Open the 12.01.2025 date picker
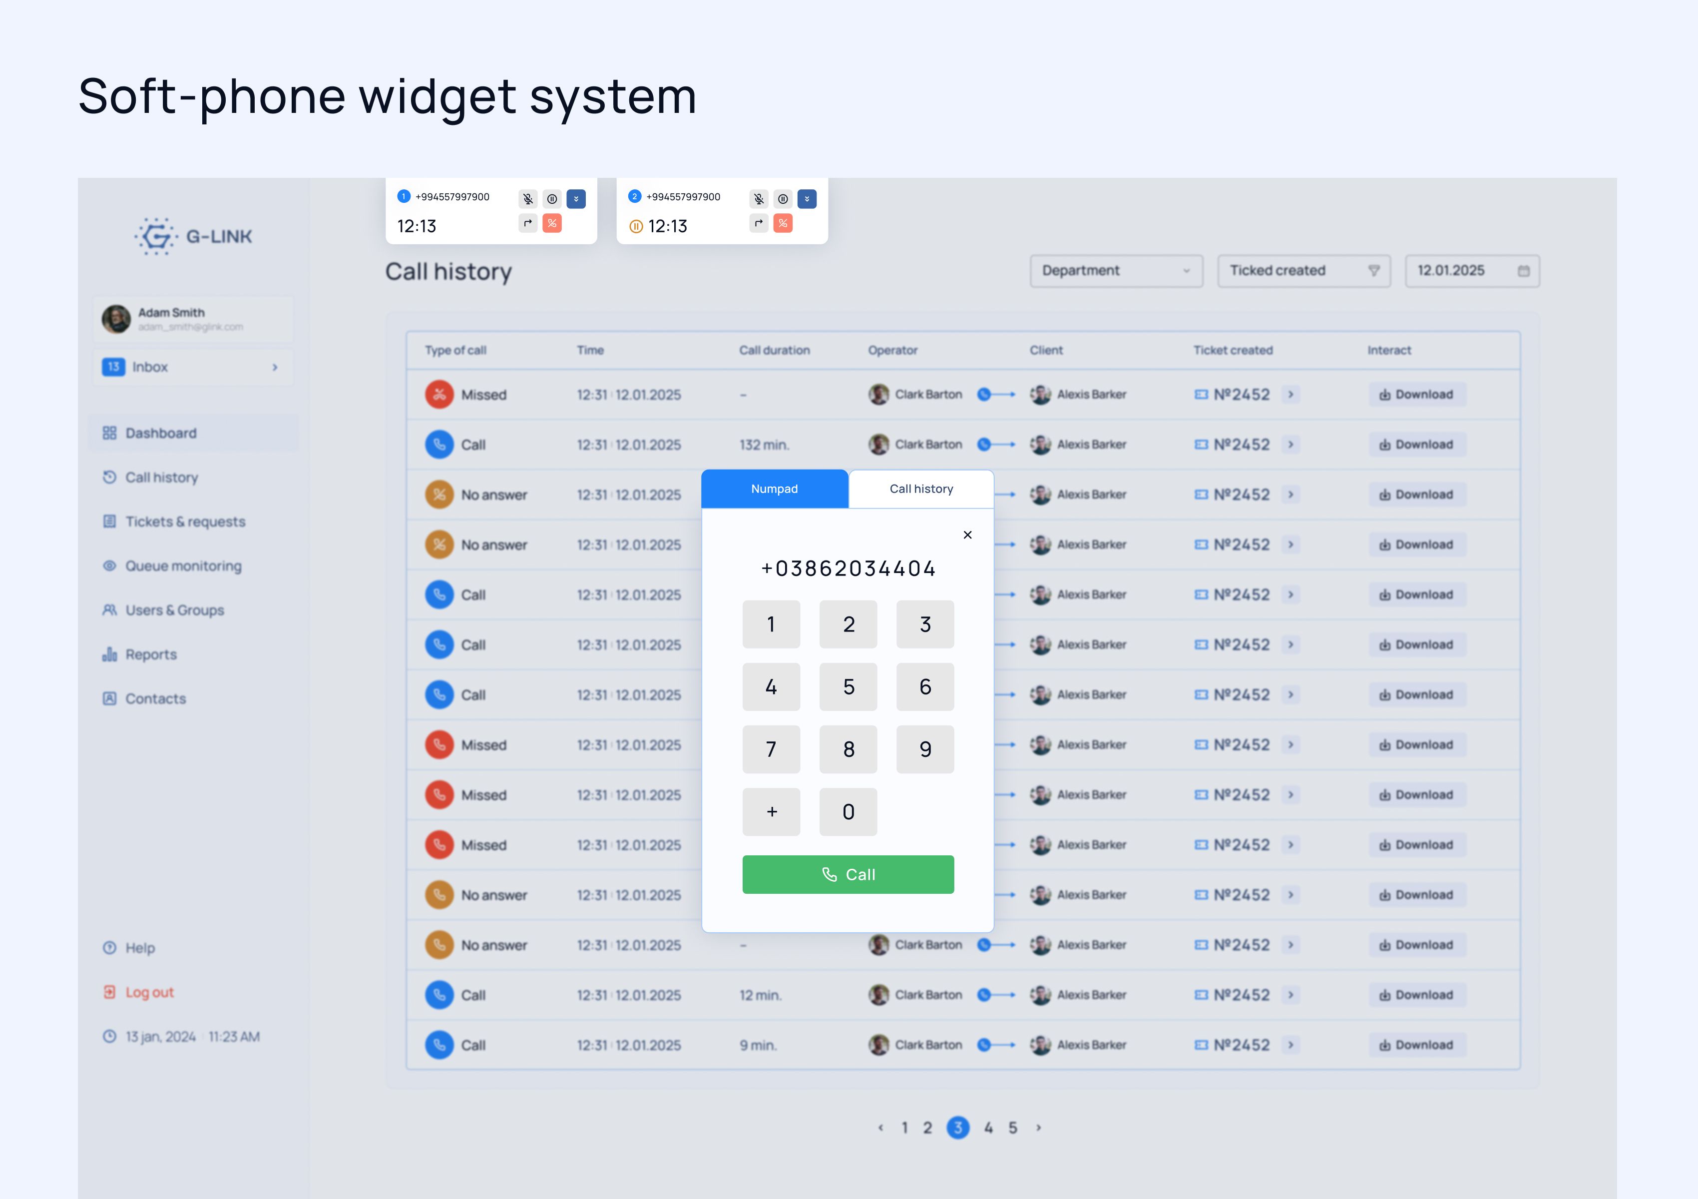This screenshot has width=1698, height=1199. coord(1471,271)
